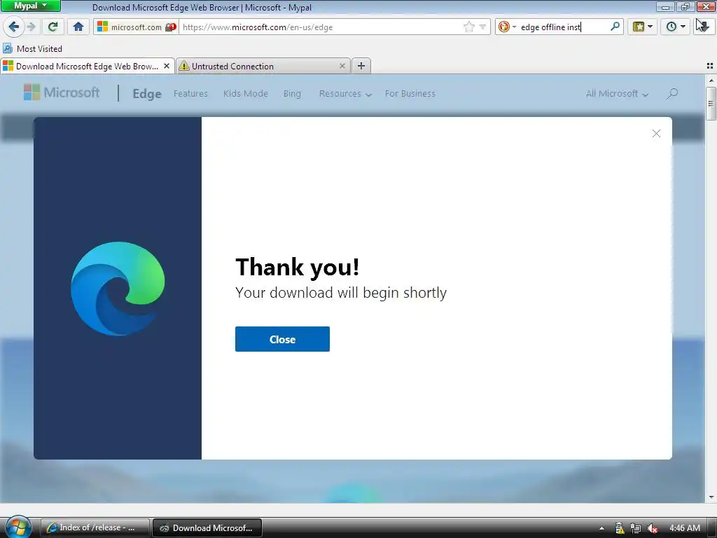This screenshot has width=717, height=538.
Task: Open the For Business nav link
Action: (x=410, y=93)
